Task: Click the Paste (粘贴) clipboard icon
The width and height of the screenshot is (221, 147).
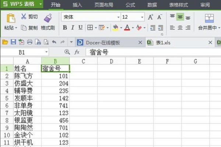Action: 11,18
